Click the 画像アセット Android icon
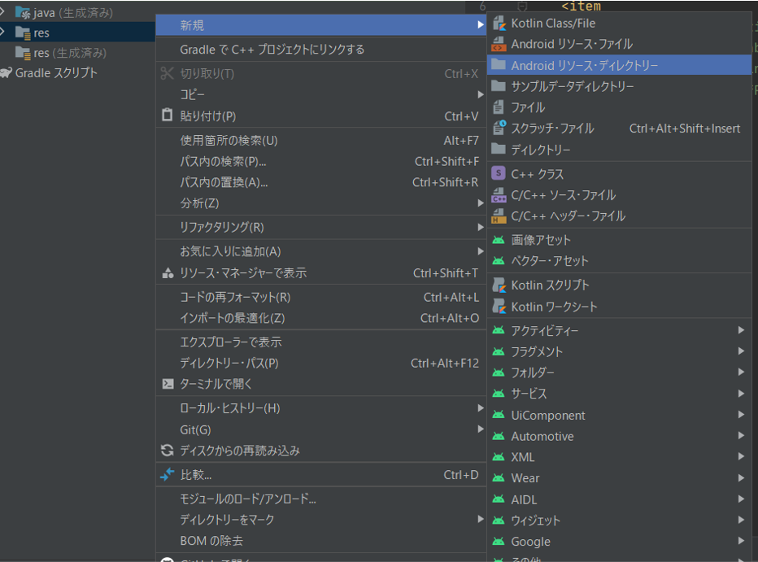The width and height of the screenshot is (758, 562). pyautogui.click(x=499, y=240)
